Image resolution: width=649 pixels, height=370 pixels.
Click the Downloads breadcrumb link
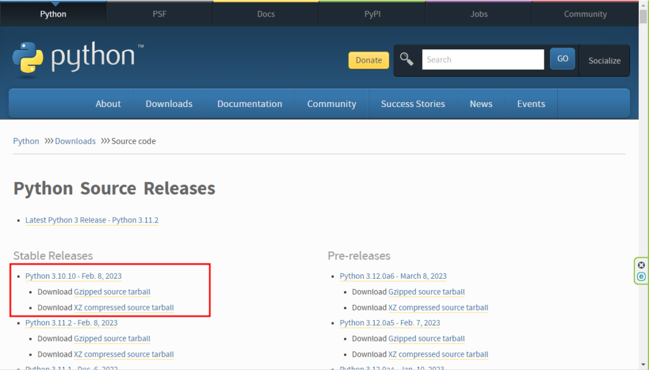pos(75,141)
